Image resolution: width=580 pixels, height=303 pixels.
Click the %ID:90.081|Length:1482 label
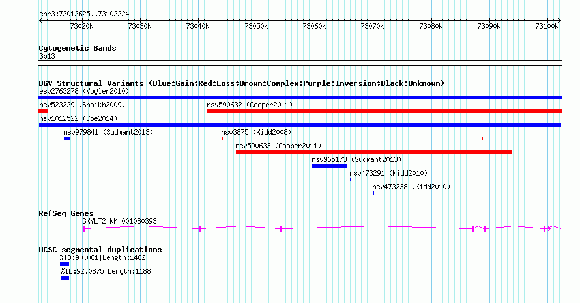pos(103,257)
